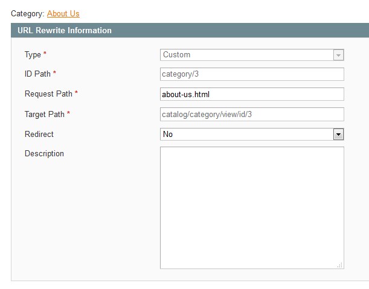The image size is (369, 289).
Task: Click inside the Description text area
Action: [252, 208]
